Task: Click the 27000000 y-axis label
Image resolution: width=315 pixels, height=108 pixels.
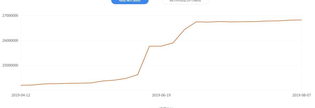Action: click(10, 15)
